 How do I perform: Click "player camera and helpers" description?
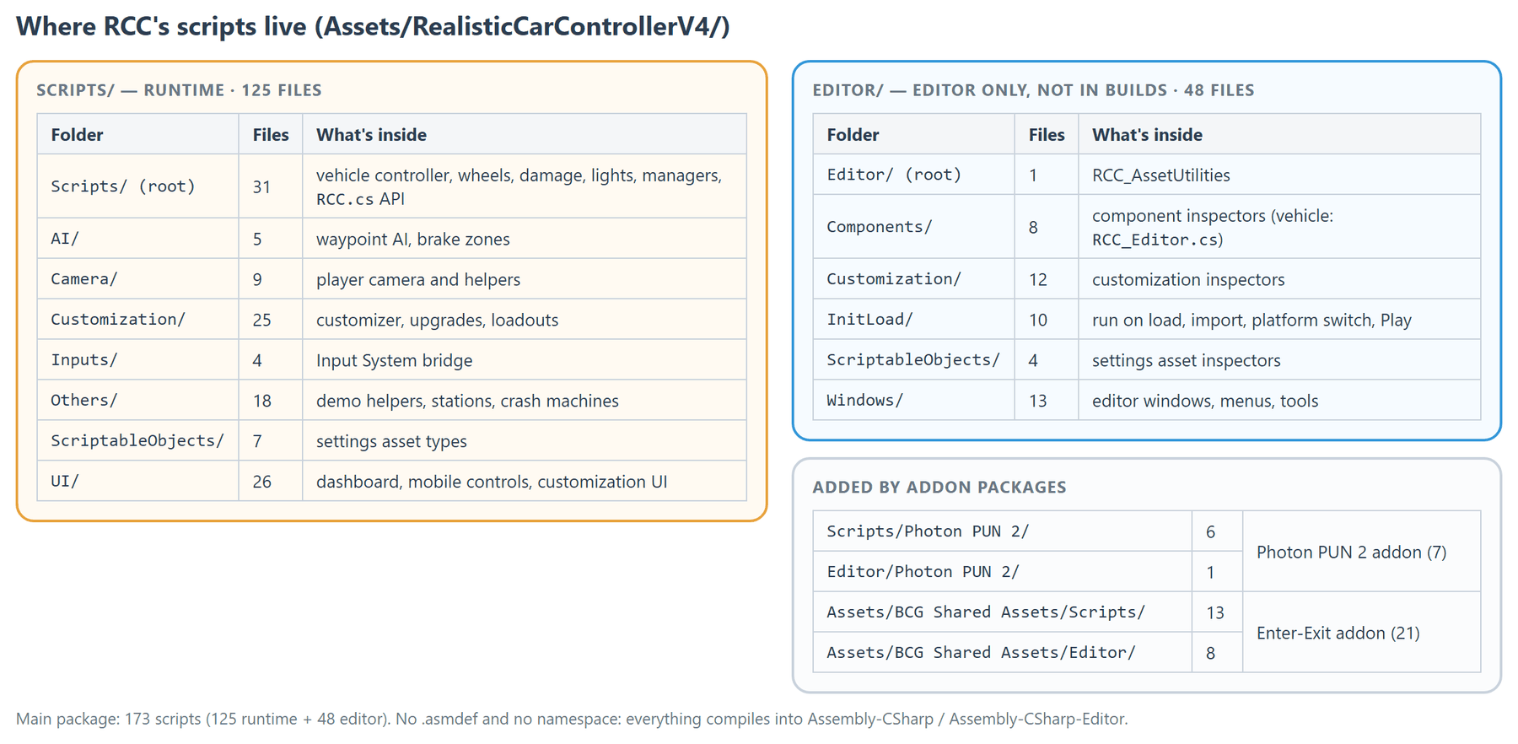pyautogui.click(x=418, y=279)
